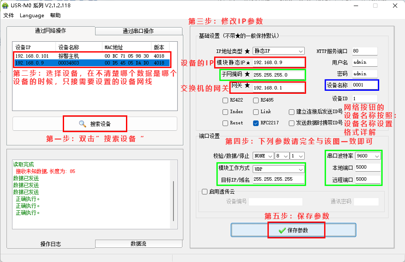Click the 模块静态IP input field
405x262 pixels.
click(278, 63)
